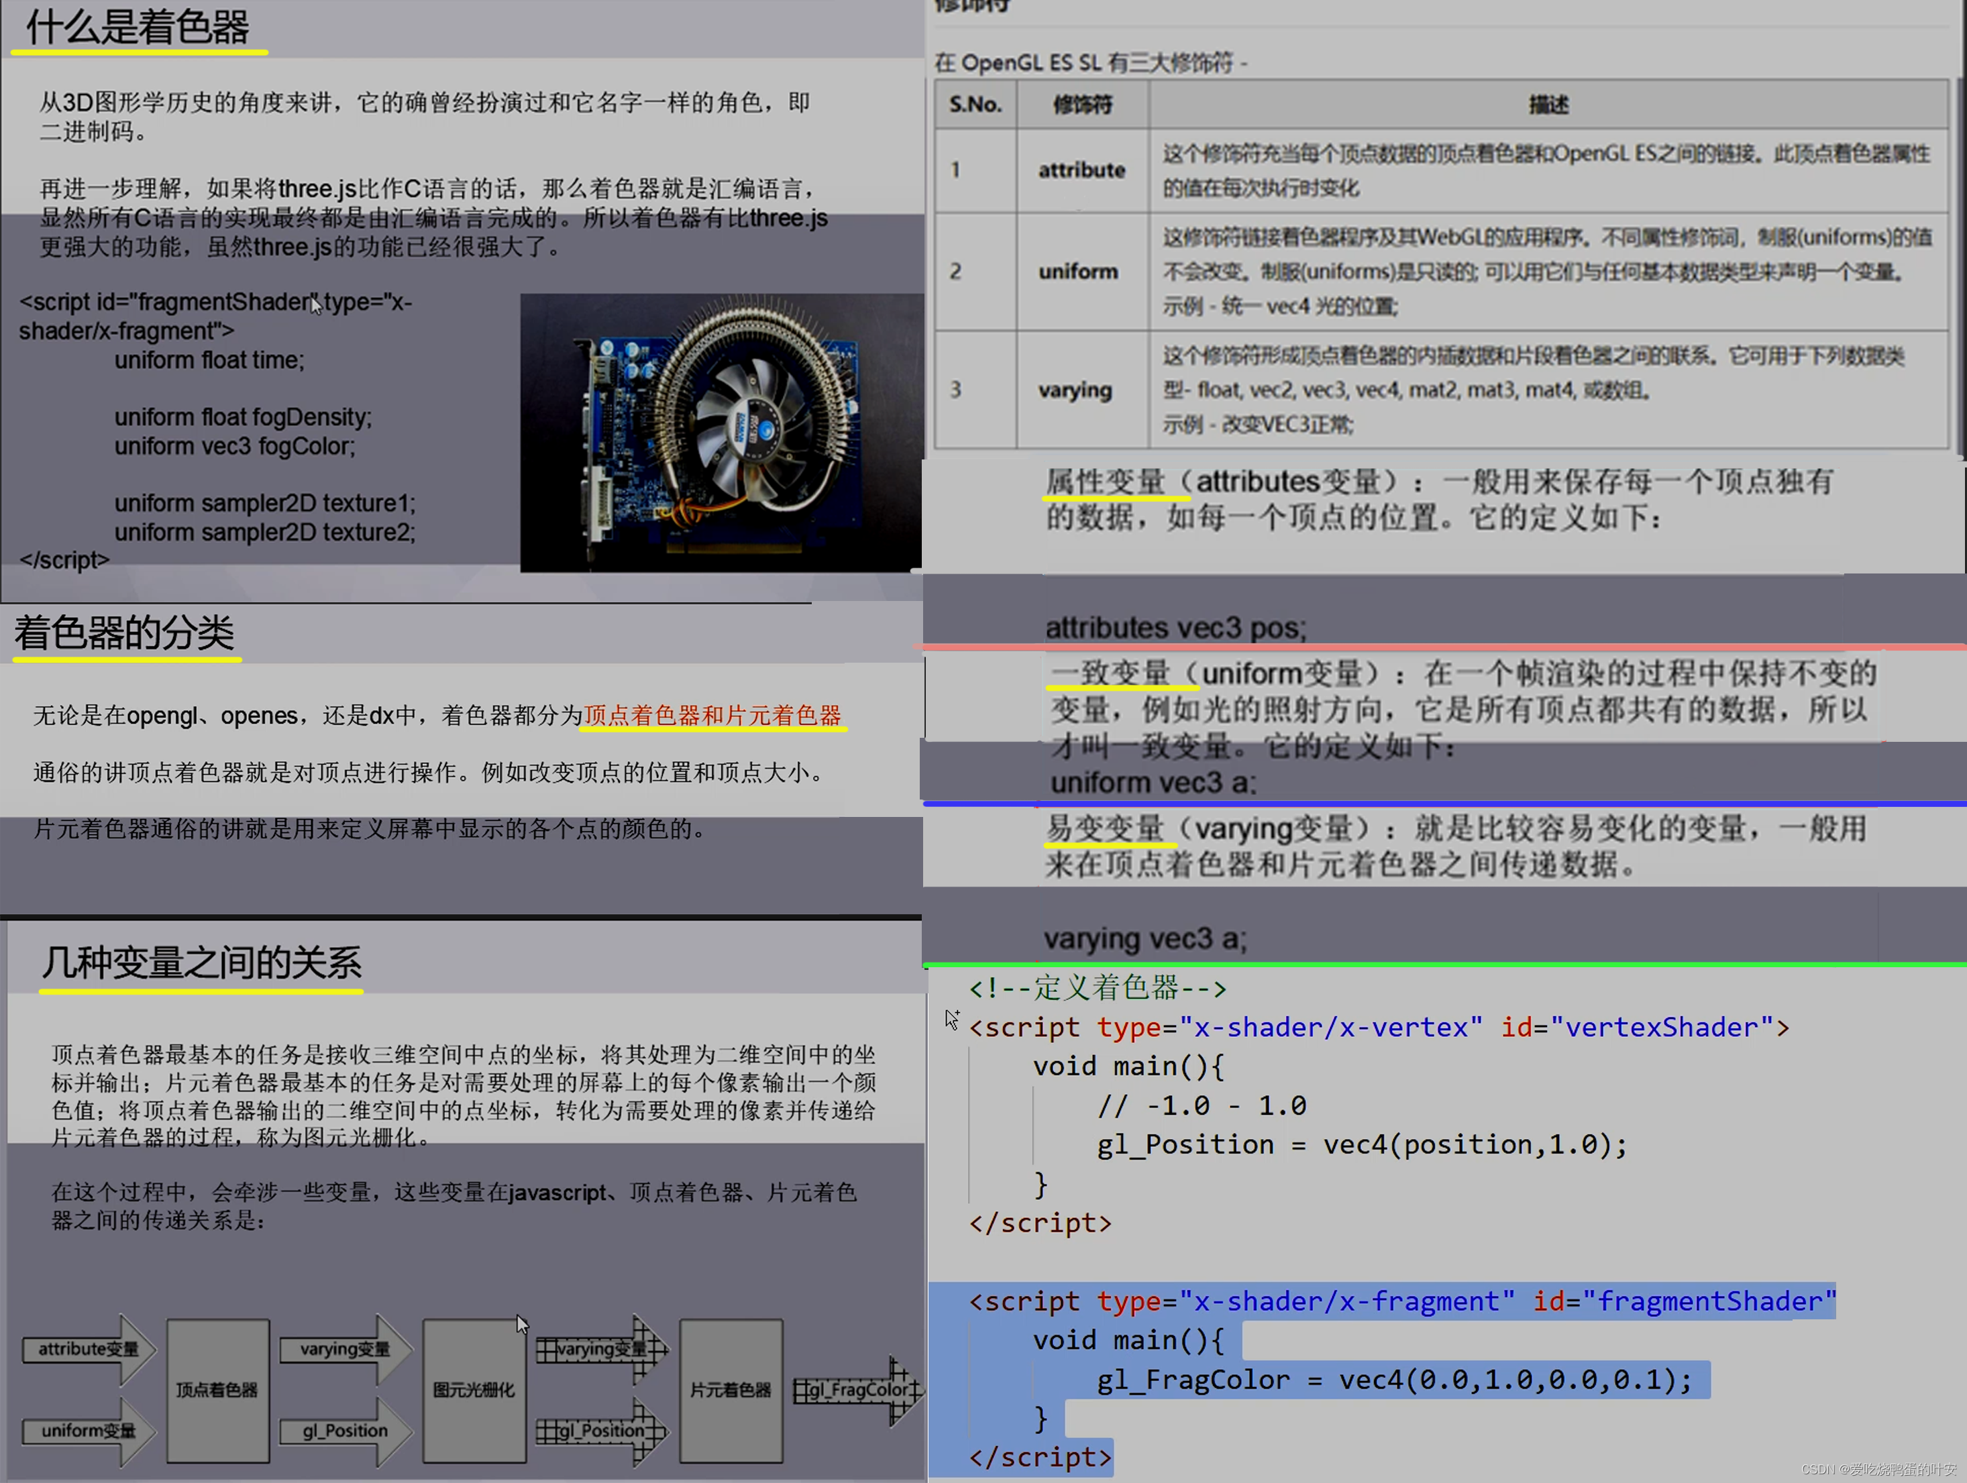The width and height of the screenshot is (1967, 1483).
Task: Click the 'uniform变量' arrow in the diagram
Action: point(88,1431)
